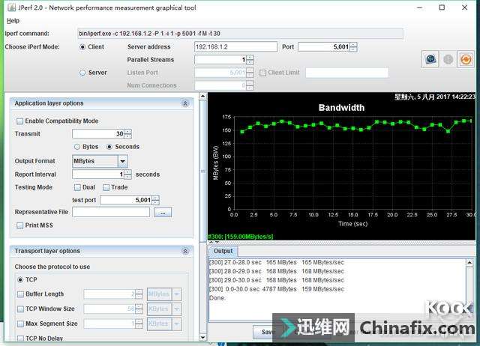Screen dimensions: 480x346
Task: Click the Iperf command text field
Action: point(240,34)
